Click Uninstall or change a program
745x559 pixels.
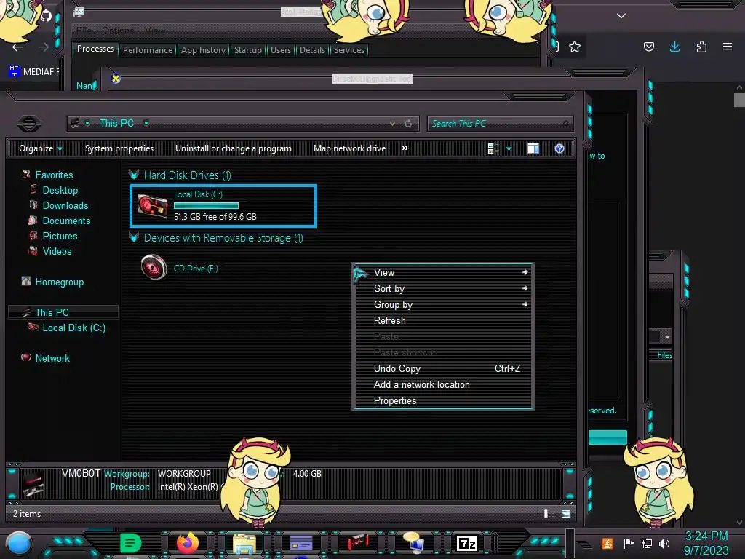(234, 148)
